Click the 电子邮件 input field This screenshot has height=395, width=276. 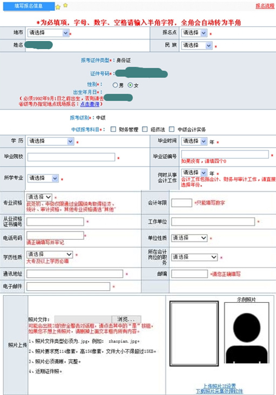68,287
